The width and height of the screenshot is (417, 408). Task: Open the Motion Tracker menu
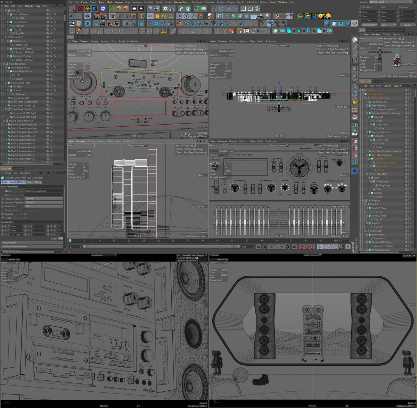click(x=182, y=2)
